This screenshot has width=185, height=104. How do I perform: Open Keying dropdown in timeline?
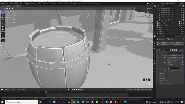(x=14, y=90)
